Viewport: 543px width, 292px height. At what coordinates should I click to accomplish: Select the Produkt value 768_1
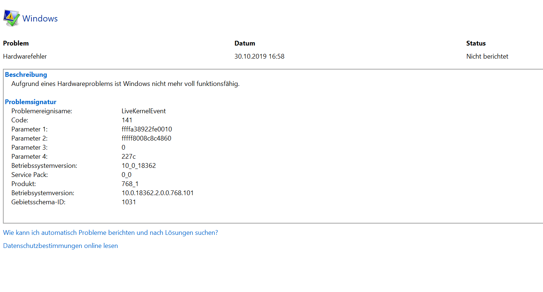(x=130, y=184)
